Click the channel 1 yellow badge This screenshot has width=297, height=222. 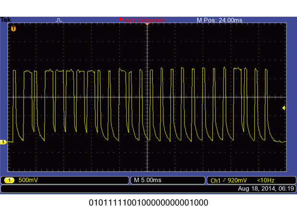(9, 180)
